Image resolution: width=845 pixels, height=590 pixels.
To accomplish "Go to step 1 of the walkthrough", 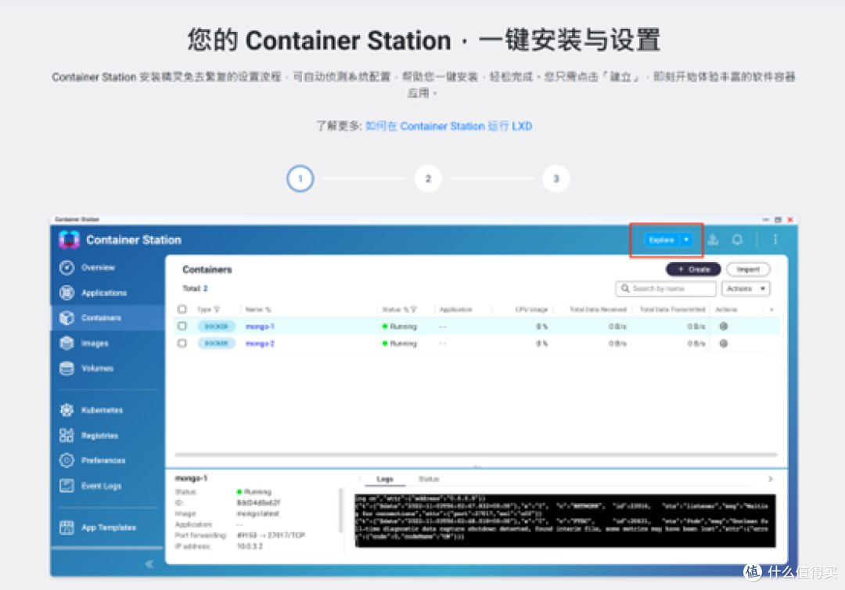I will [300, 178].
